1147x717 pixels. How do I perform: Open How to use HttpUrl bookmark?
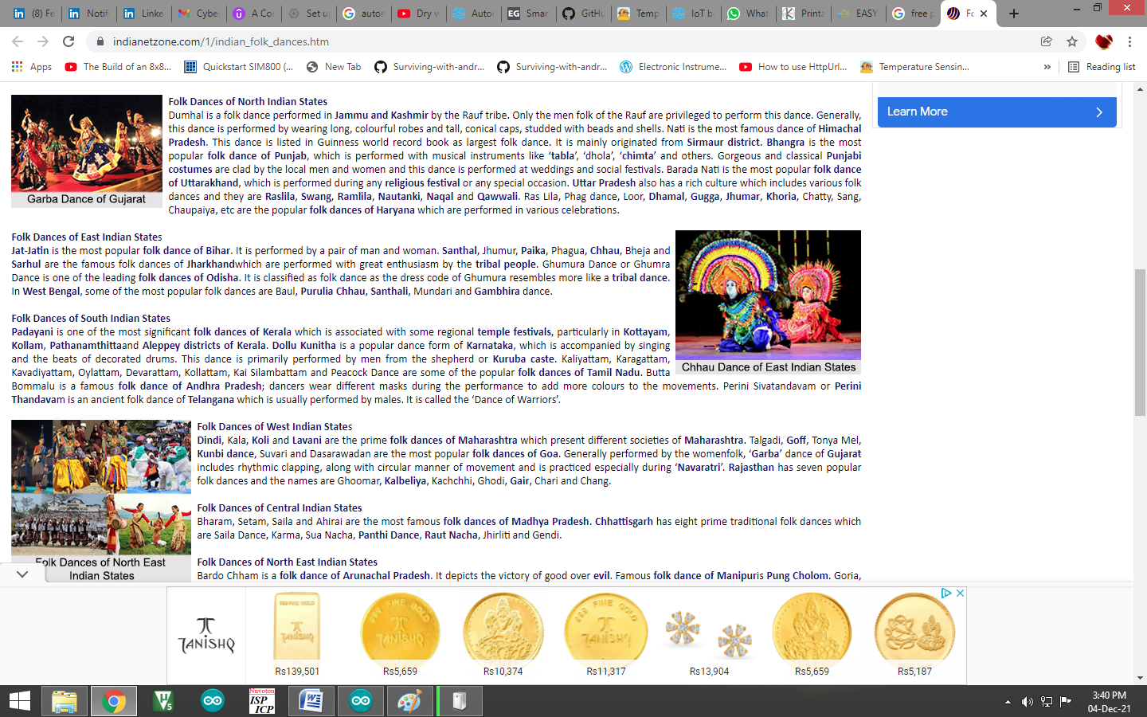click(793, 67)
